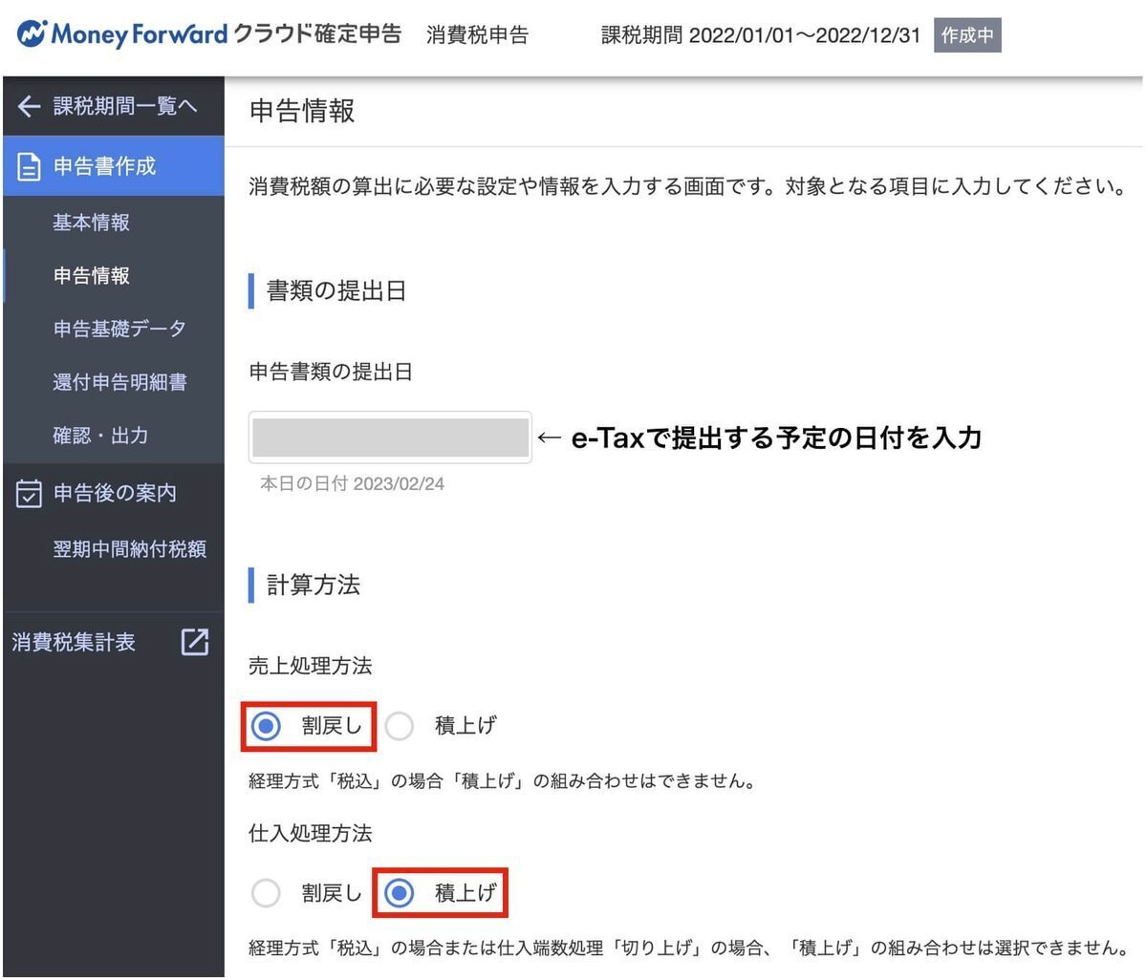Click the document icon beside 申告書作成
The image size is (1147, 980).
pyautogui.click(x=30, y=167)
